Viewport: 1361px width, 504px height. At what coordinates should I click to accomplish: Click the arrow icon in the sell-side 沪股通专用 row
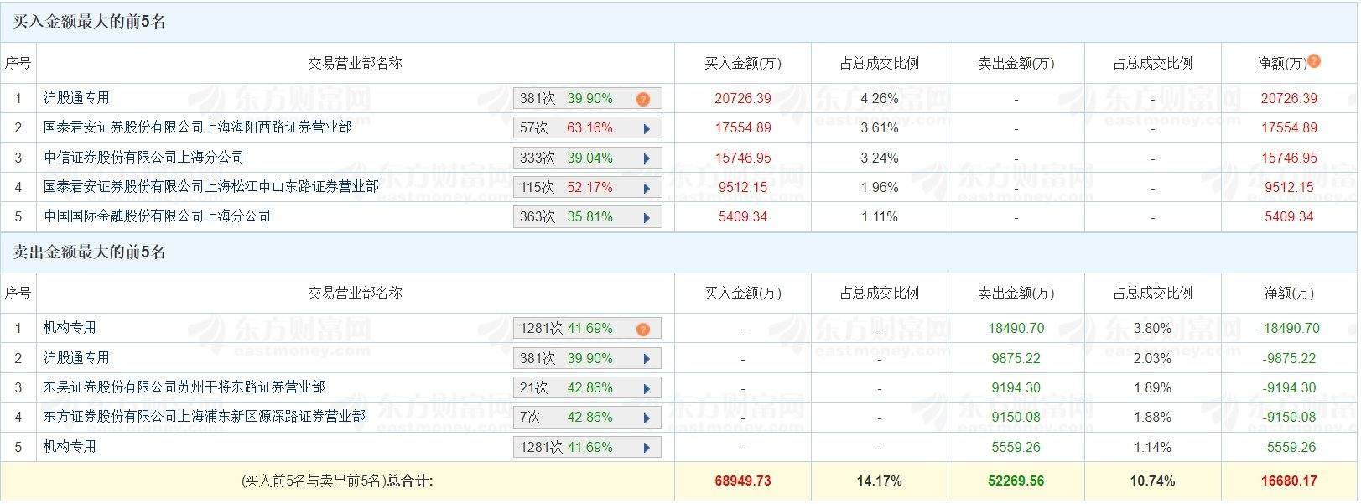(647, 359)
